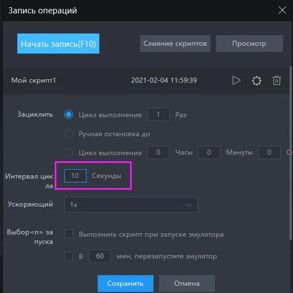Focus the loop count field before Раз
Viewport: 293px width, 293px height.
point(158,114)
